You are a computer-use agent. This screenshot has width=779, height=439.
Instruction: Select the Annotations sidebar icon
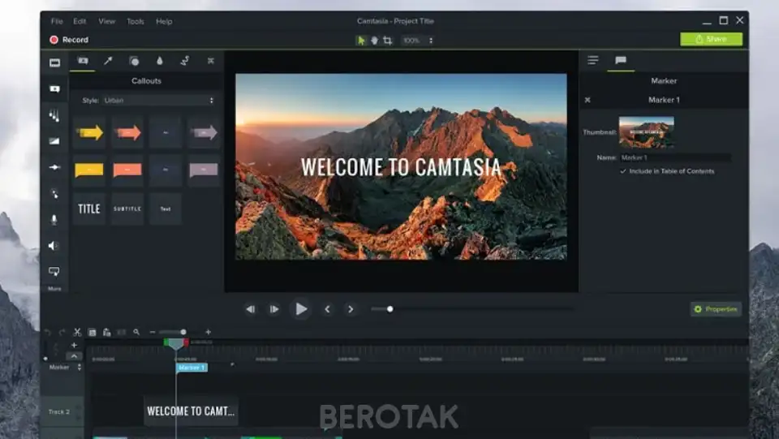(x=54, y=89)
